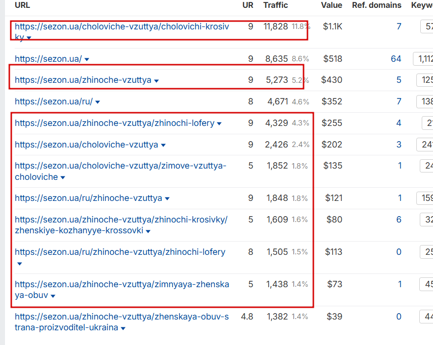Select value cell $1.1K
Screen dimensions: 433x345
pyautogui.click(x=332, y=26)
